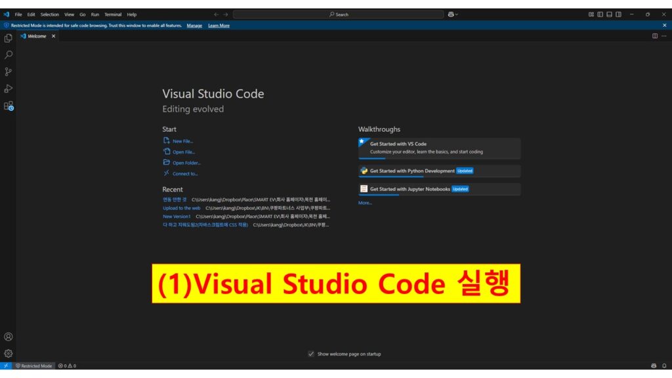Click the New File... link
Image resolution: width=672 pixels, height=378 pixels.
pos(182,141)
